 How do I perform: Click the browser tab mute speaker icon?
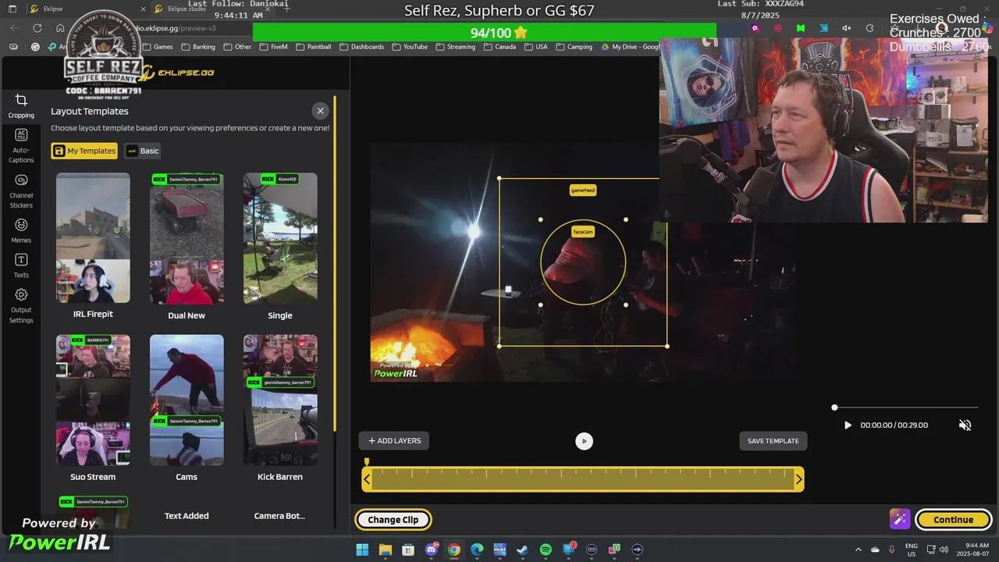point(847,28)
